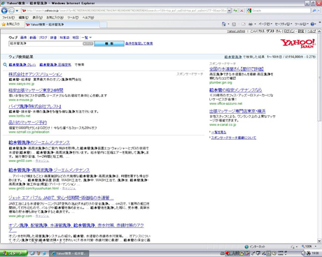Click the cache link beside www.gm50.com
This screenshot has height=257, width=322.
(42, 161)
